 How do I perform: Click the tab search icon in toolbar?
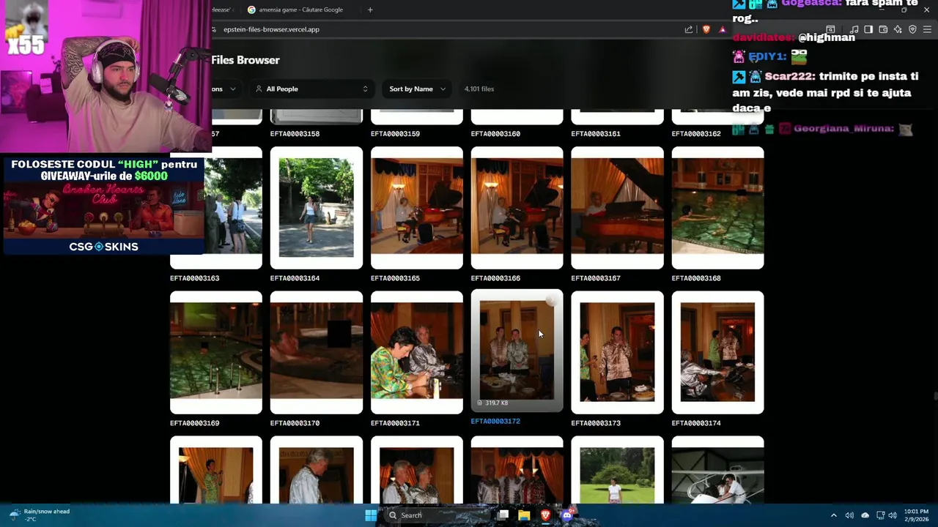830,29
